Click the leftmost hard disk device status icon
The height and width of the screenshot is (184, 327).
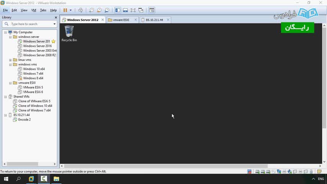[257, 171]
